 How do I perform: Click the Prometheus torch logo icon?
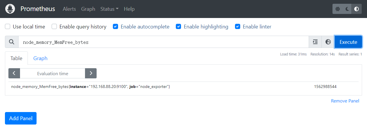click(x=10, y=9)
